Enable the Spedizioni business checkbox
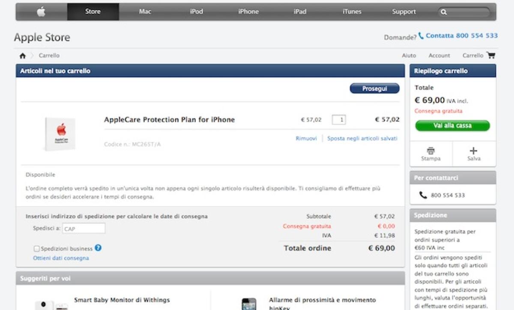514x310 pixels. [x=36, y=249]
